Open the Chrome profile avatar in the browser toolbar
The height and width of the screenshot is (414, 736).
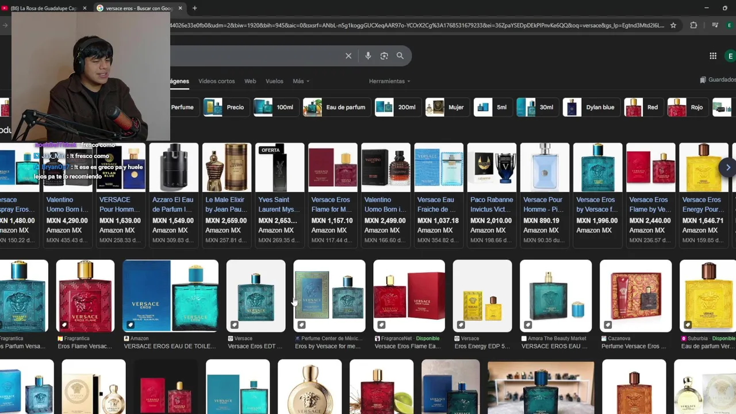730,25
